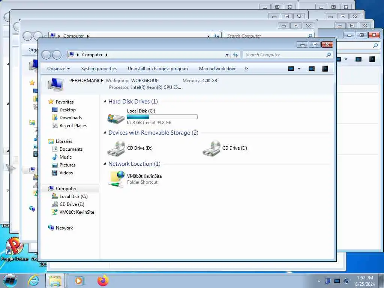Select Recent Places under Favorites
The image size is (384, 288).
pyautogui.click(x=73, y=125)
